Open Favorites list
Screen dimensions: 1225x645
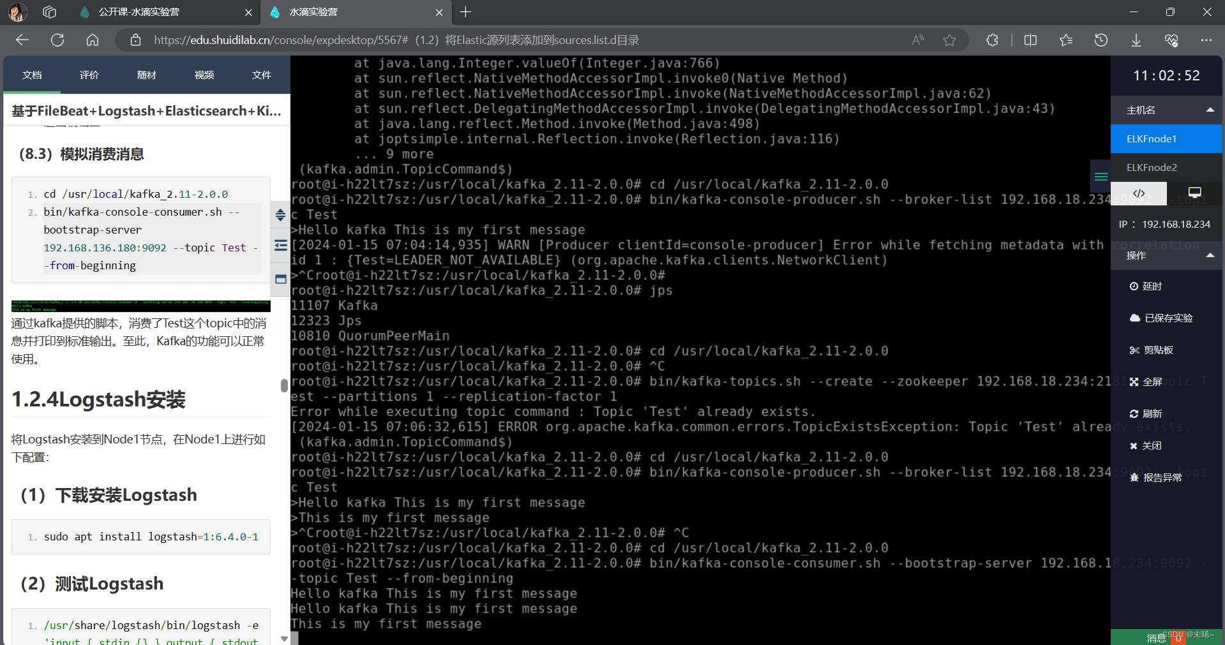1065,40
